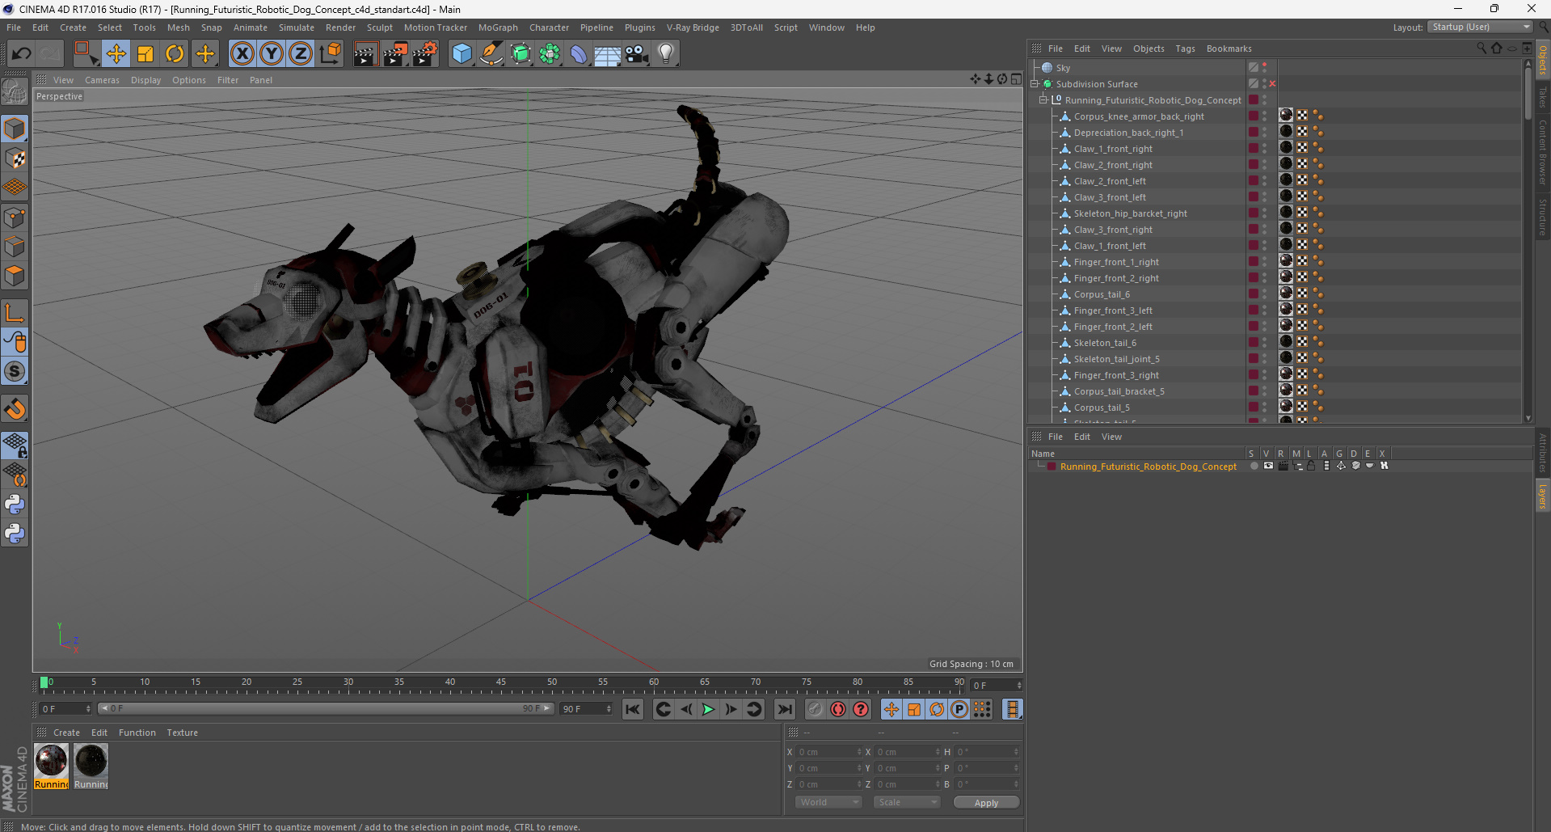The width and height of the screenshot is (1551, 832).
Task: Select Claw_1_front_right object
Action: 1113,149
